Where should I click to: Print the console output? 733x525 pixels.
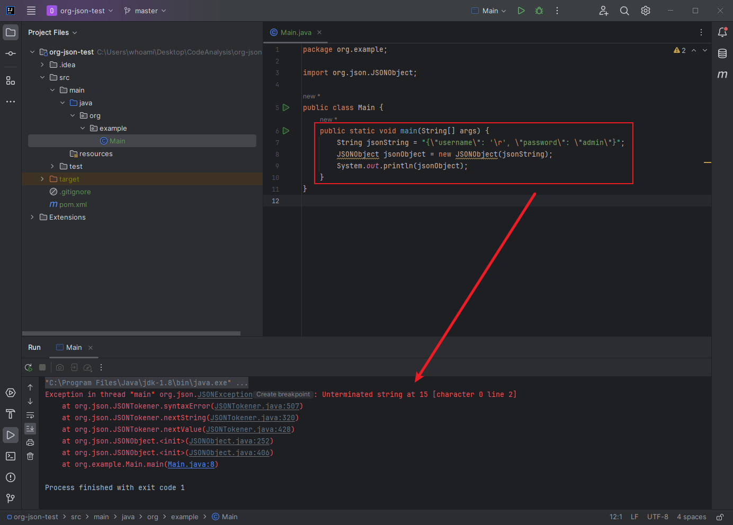pyautogui.click(x=30, y=442)
